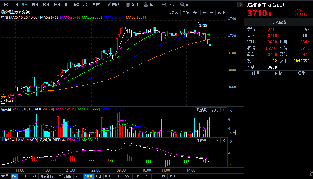The image size is (313, 179).
Task: Go to next indicator with right arrow
Action: (212, 12)
